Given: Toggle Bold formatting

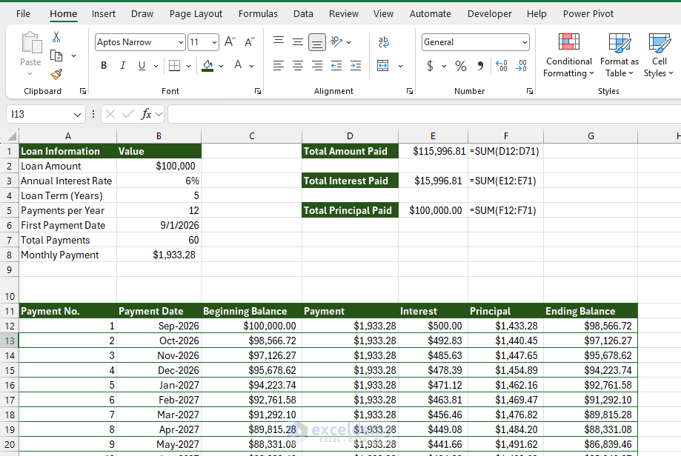Looking at the screenshot, I should click(104, 66).
